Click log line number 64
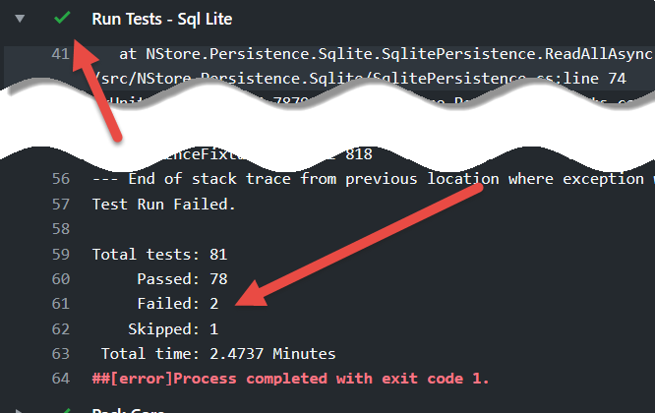 coord(61,379)
